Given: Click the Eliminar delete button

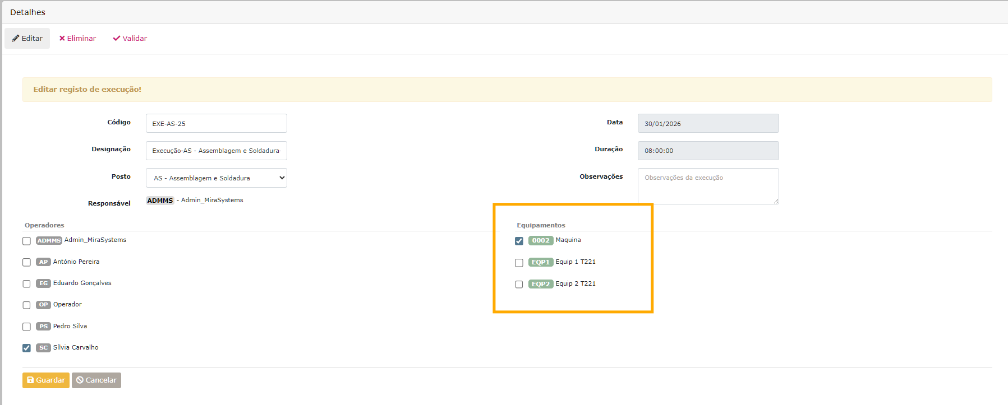Looking at the screenshot, I should coord(77,38).
